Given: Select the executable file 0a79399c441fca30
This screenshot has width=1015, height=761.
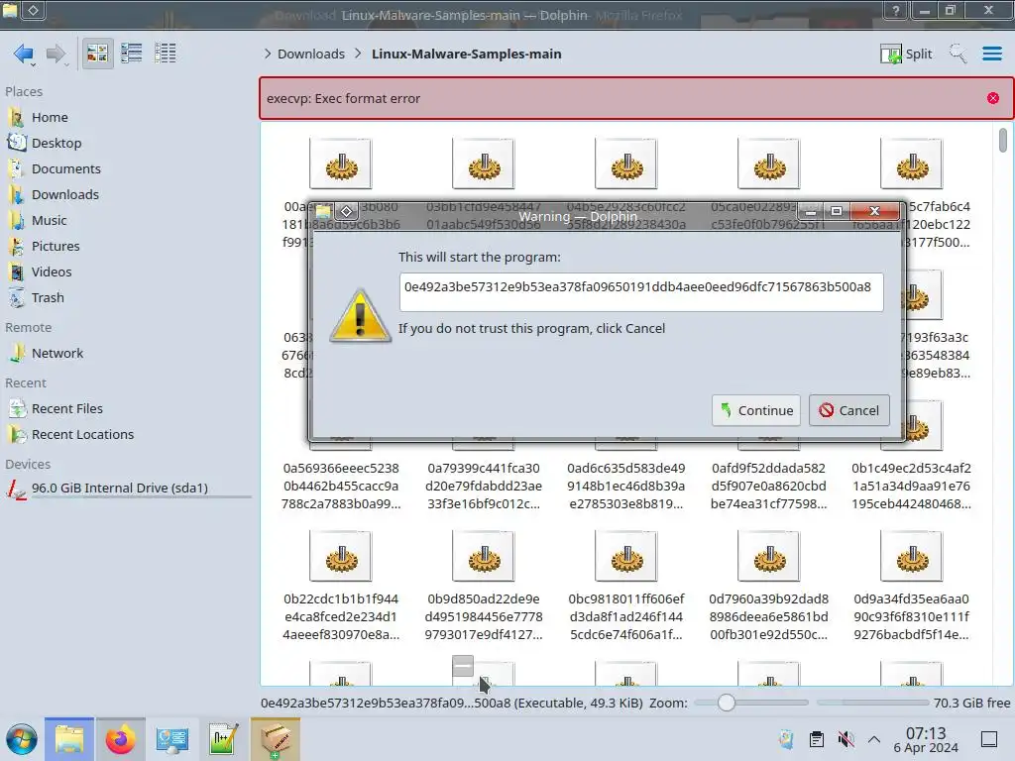Looking at the screenshot, I should point(484,486).
